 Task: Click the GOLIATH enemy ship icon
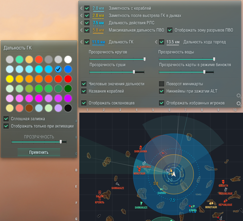pyautogui.click(x=223, y=182)
